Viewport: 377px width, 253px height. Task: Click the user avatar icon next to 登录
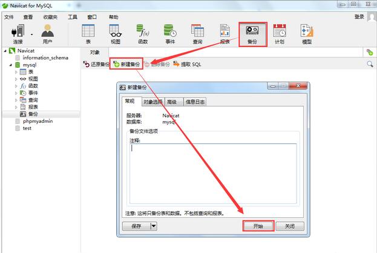click(372, 18)
